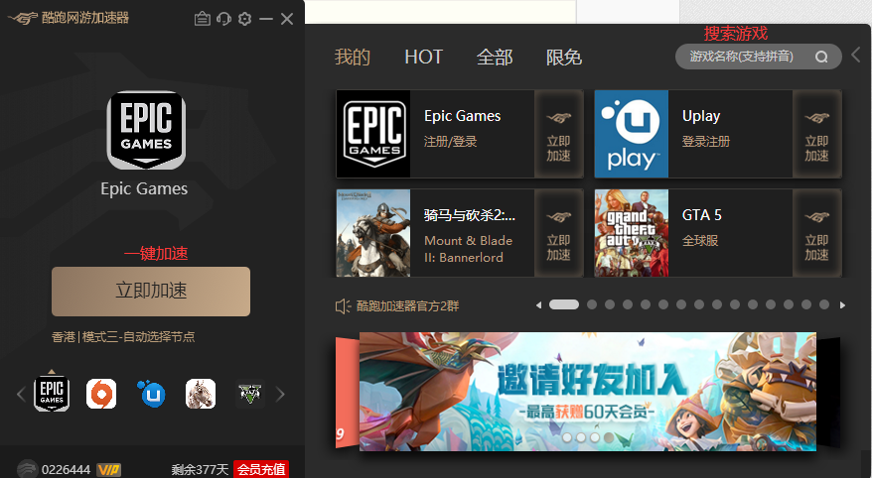
Task: Click the 注册/登录 text on Epic card
Action: 451,142
